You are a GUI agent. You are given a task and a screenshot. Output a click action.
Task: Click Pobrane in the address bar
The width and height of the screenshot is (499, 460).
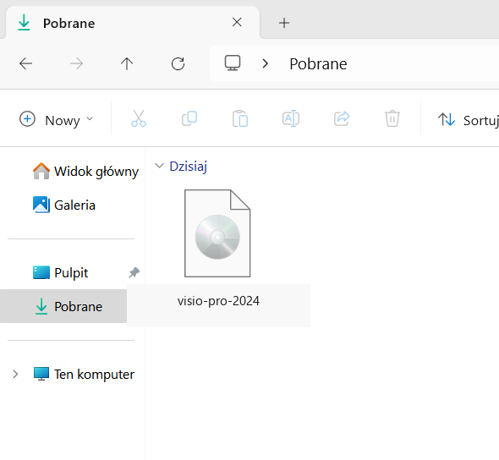pos(318,64)
